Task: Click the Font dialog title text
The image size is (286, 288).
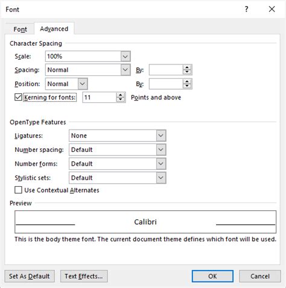Action: click(12, 10)
